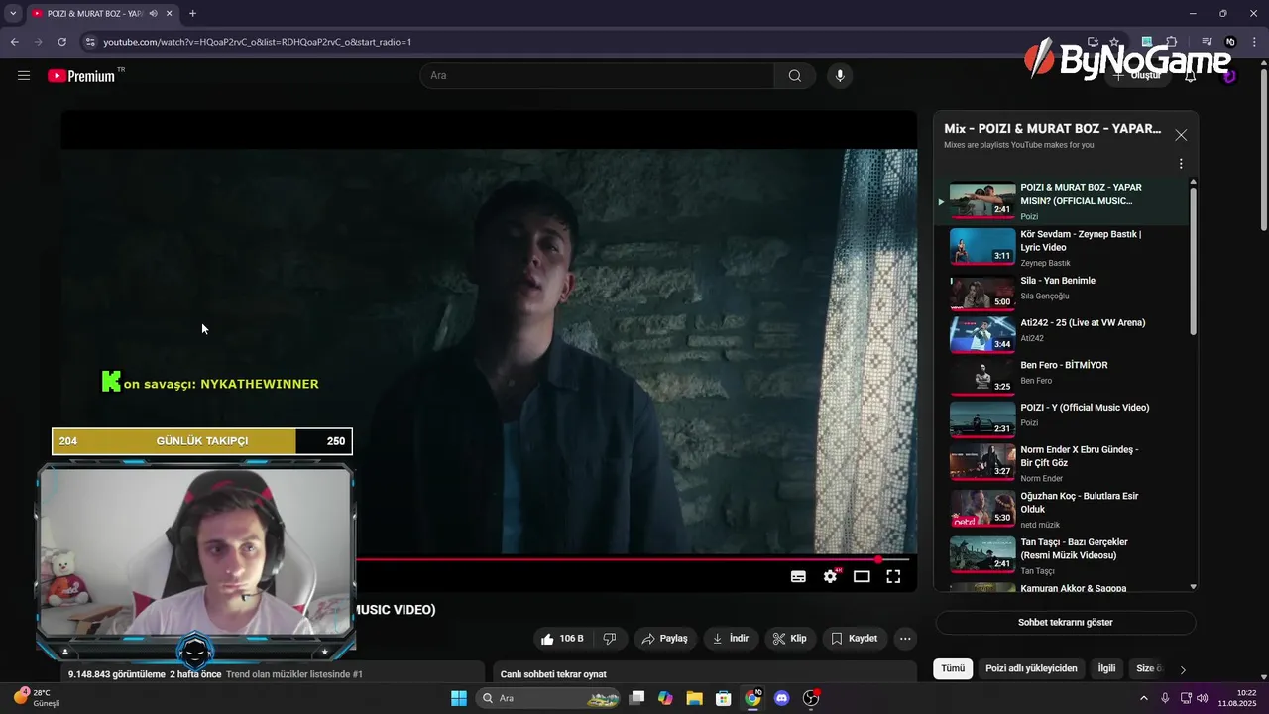Close the POIZI & MURAT BOZ tab

[170, 13]
